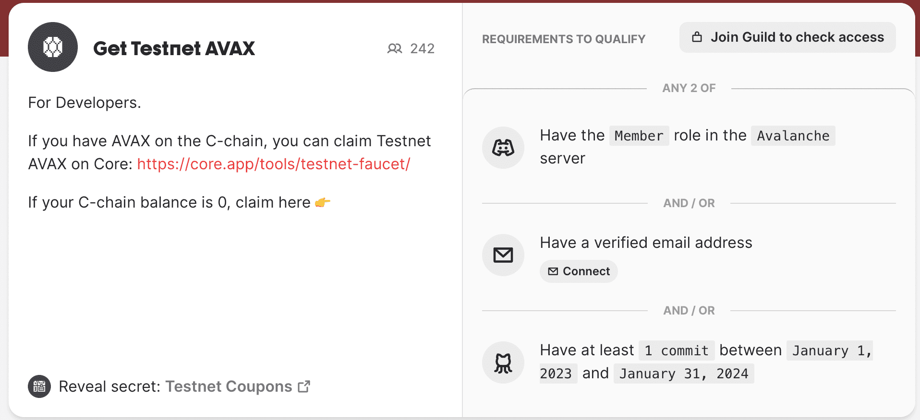Click the Discord requirement icon
This screenshot has height=420, width=920.
pyautogui.click(x=503, y=148)
